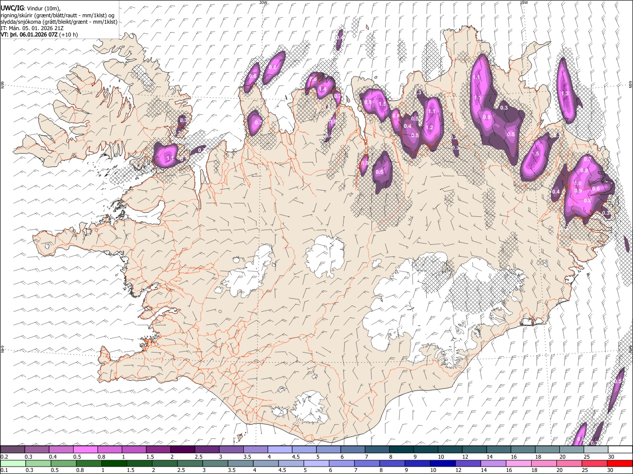Select the 0.3 swatch in purple snowfall scale
This screenshot has width=633, height=474.
click(x=37, y=450)
